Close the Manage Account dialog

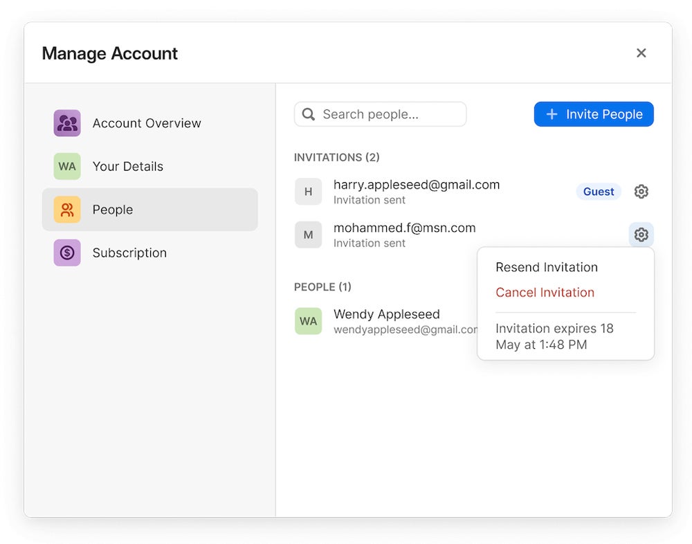pyautogui.click(x=641, y=53)
